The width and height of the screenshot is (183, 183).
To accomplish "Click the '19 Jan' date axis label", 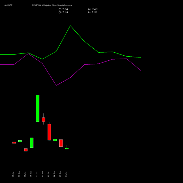I will [66, 174].
